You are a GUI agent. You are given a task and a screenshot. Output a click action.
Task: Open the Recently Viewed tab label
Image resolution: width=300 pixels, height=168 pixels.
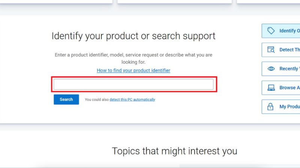[289, 69]
